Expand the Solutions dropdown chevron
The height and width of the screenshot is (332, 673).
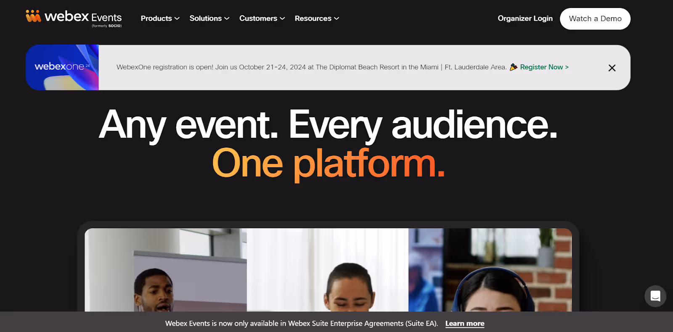(227, 18)
